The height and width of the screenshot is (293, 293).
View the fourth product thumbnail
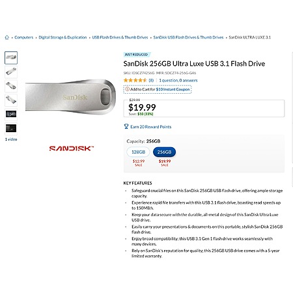[x=11, y=100]
